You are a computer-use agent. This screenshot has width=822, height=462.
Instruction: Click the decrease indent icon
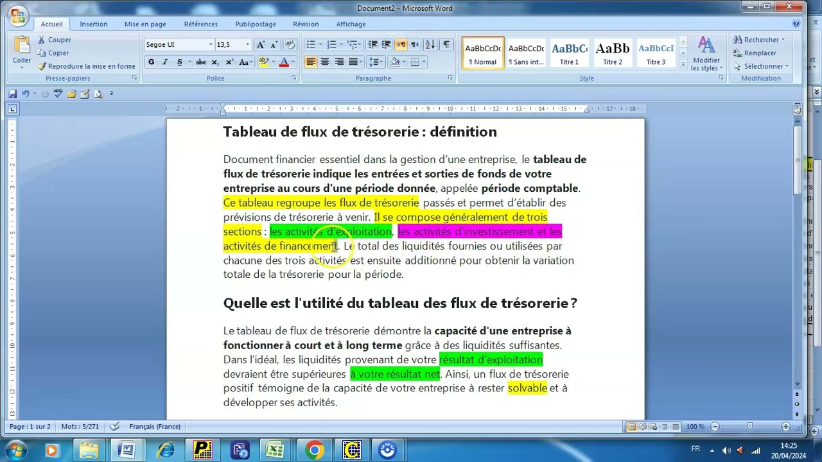click(372, 44)
